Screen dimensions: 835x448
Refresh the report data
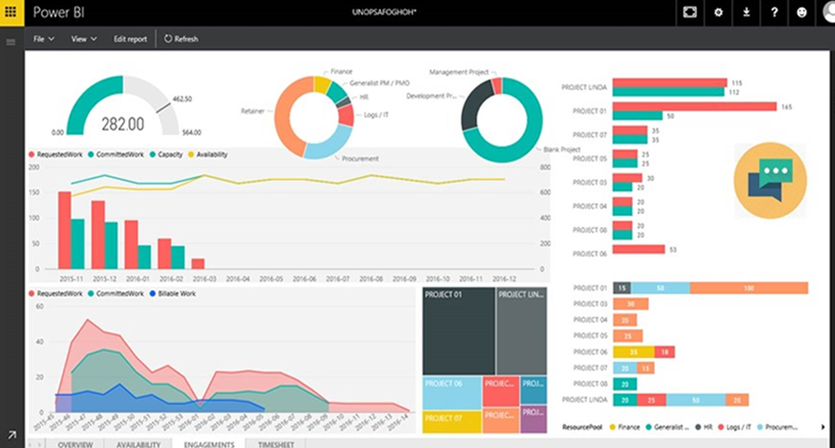tap(181, 39)
